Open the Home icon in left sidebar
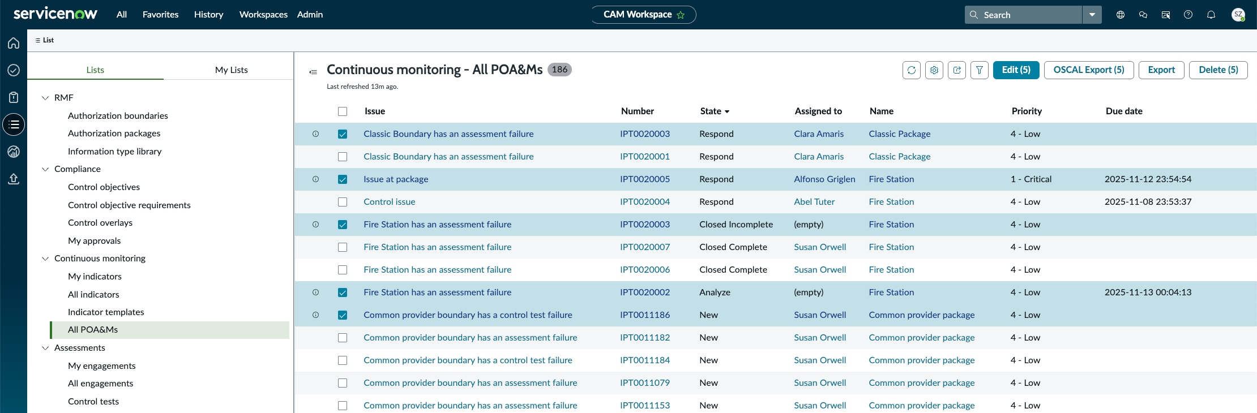 [x=14, y=43]
